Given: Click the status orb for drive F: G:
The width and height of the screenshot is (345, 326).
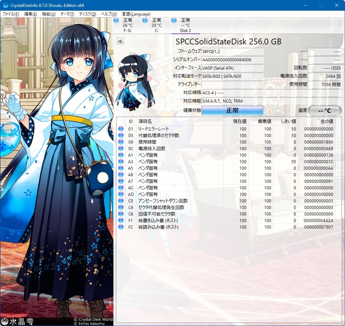Looking at the screenshot, I should coord(116,20).
